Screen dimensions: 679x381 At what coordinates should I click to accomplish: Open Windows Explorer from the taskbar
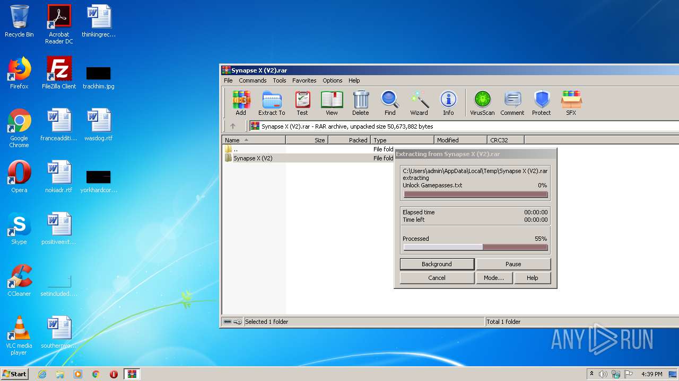(60, 374)
